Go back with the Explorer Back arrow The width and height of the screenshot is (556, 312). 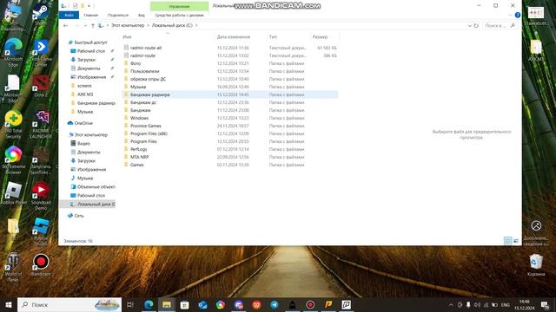66,25
